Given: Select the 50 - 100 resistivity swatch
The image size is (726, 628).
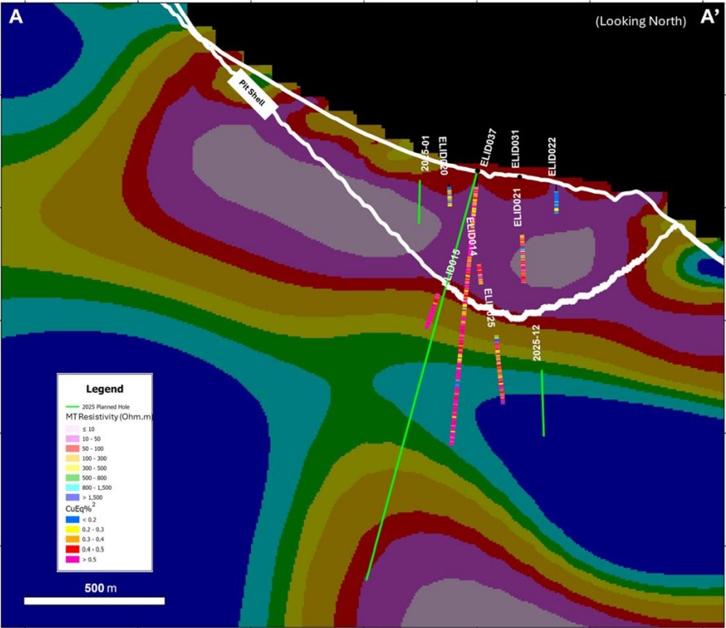Looking at the screenshot, I should point(73,448).
